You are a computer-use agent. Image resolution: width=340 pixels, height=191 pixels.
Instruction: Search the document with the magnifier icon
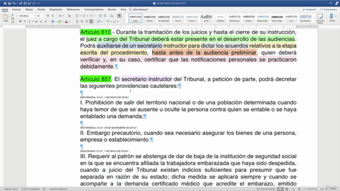click(330, 4)
